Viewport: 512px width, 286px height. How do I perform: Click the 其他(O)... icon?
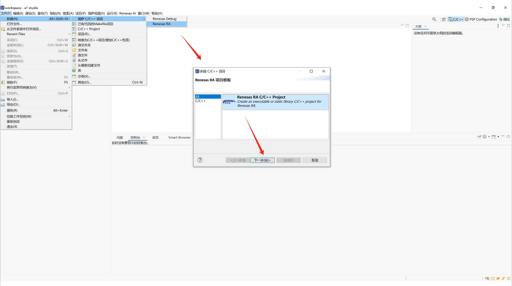click(x=74, y=82)
